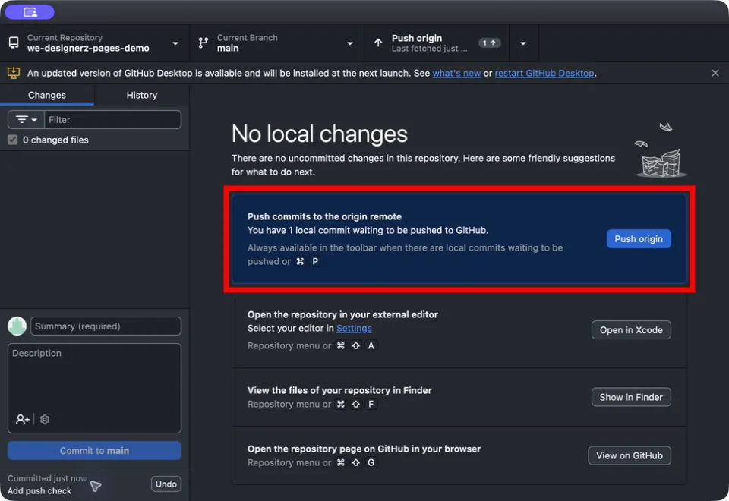The image size is (729, 501).
Task: Toggle the 0 changed files checkbox
Action: point(13,140)
